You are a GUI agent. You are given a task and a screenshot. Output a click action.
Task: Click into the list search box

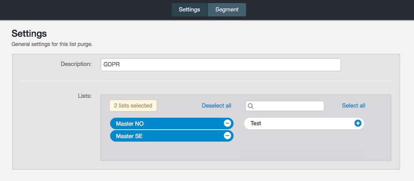pos(287,106)
